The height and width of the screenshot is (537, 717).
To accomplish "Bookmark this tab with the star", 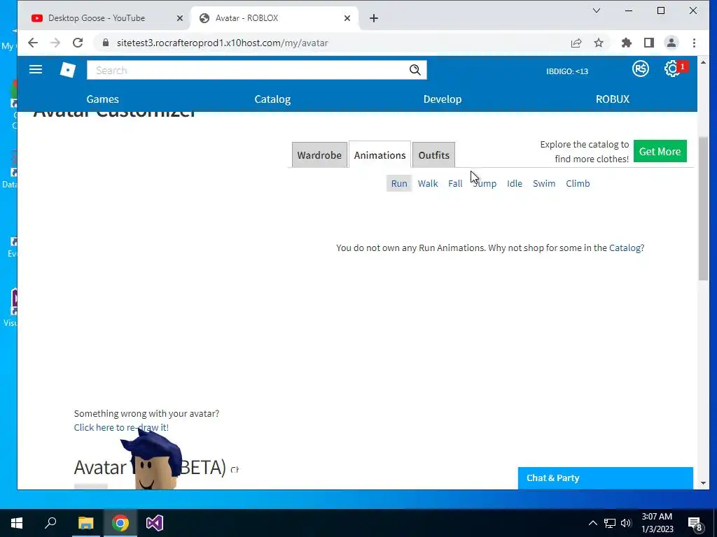I will pos(599,43).
